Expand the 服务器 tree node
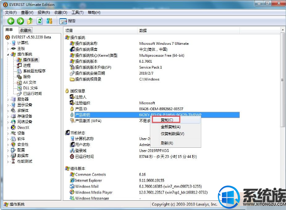Screen dimensions: 286x210 coord(8,100)
